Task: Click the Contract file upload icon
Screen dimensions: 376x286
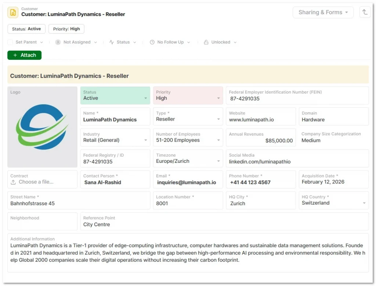Action: click(13, 182)
